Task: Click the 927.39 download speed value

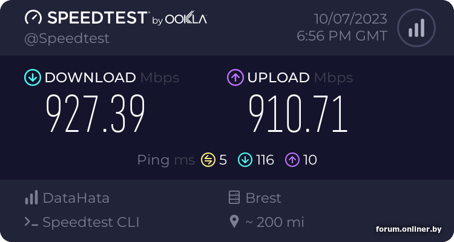Action: pyautogui.click(x=96, y=114)
